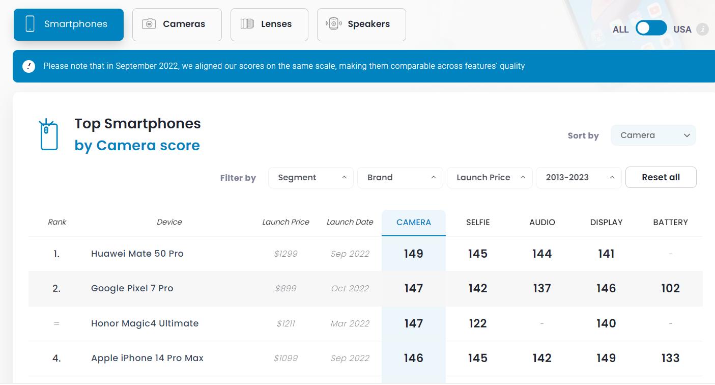Open the 2013-2023 year range dropdown
Image resolution: width=715 pixels, height=385 pixels.
coord(579,178)
